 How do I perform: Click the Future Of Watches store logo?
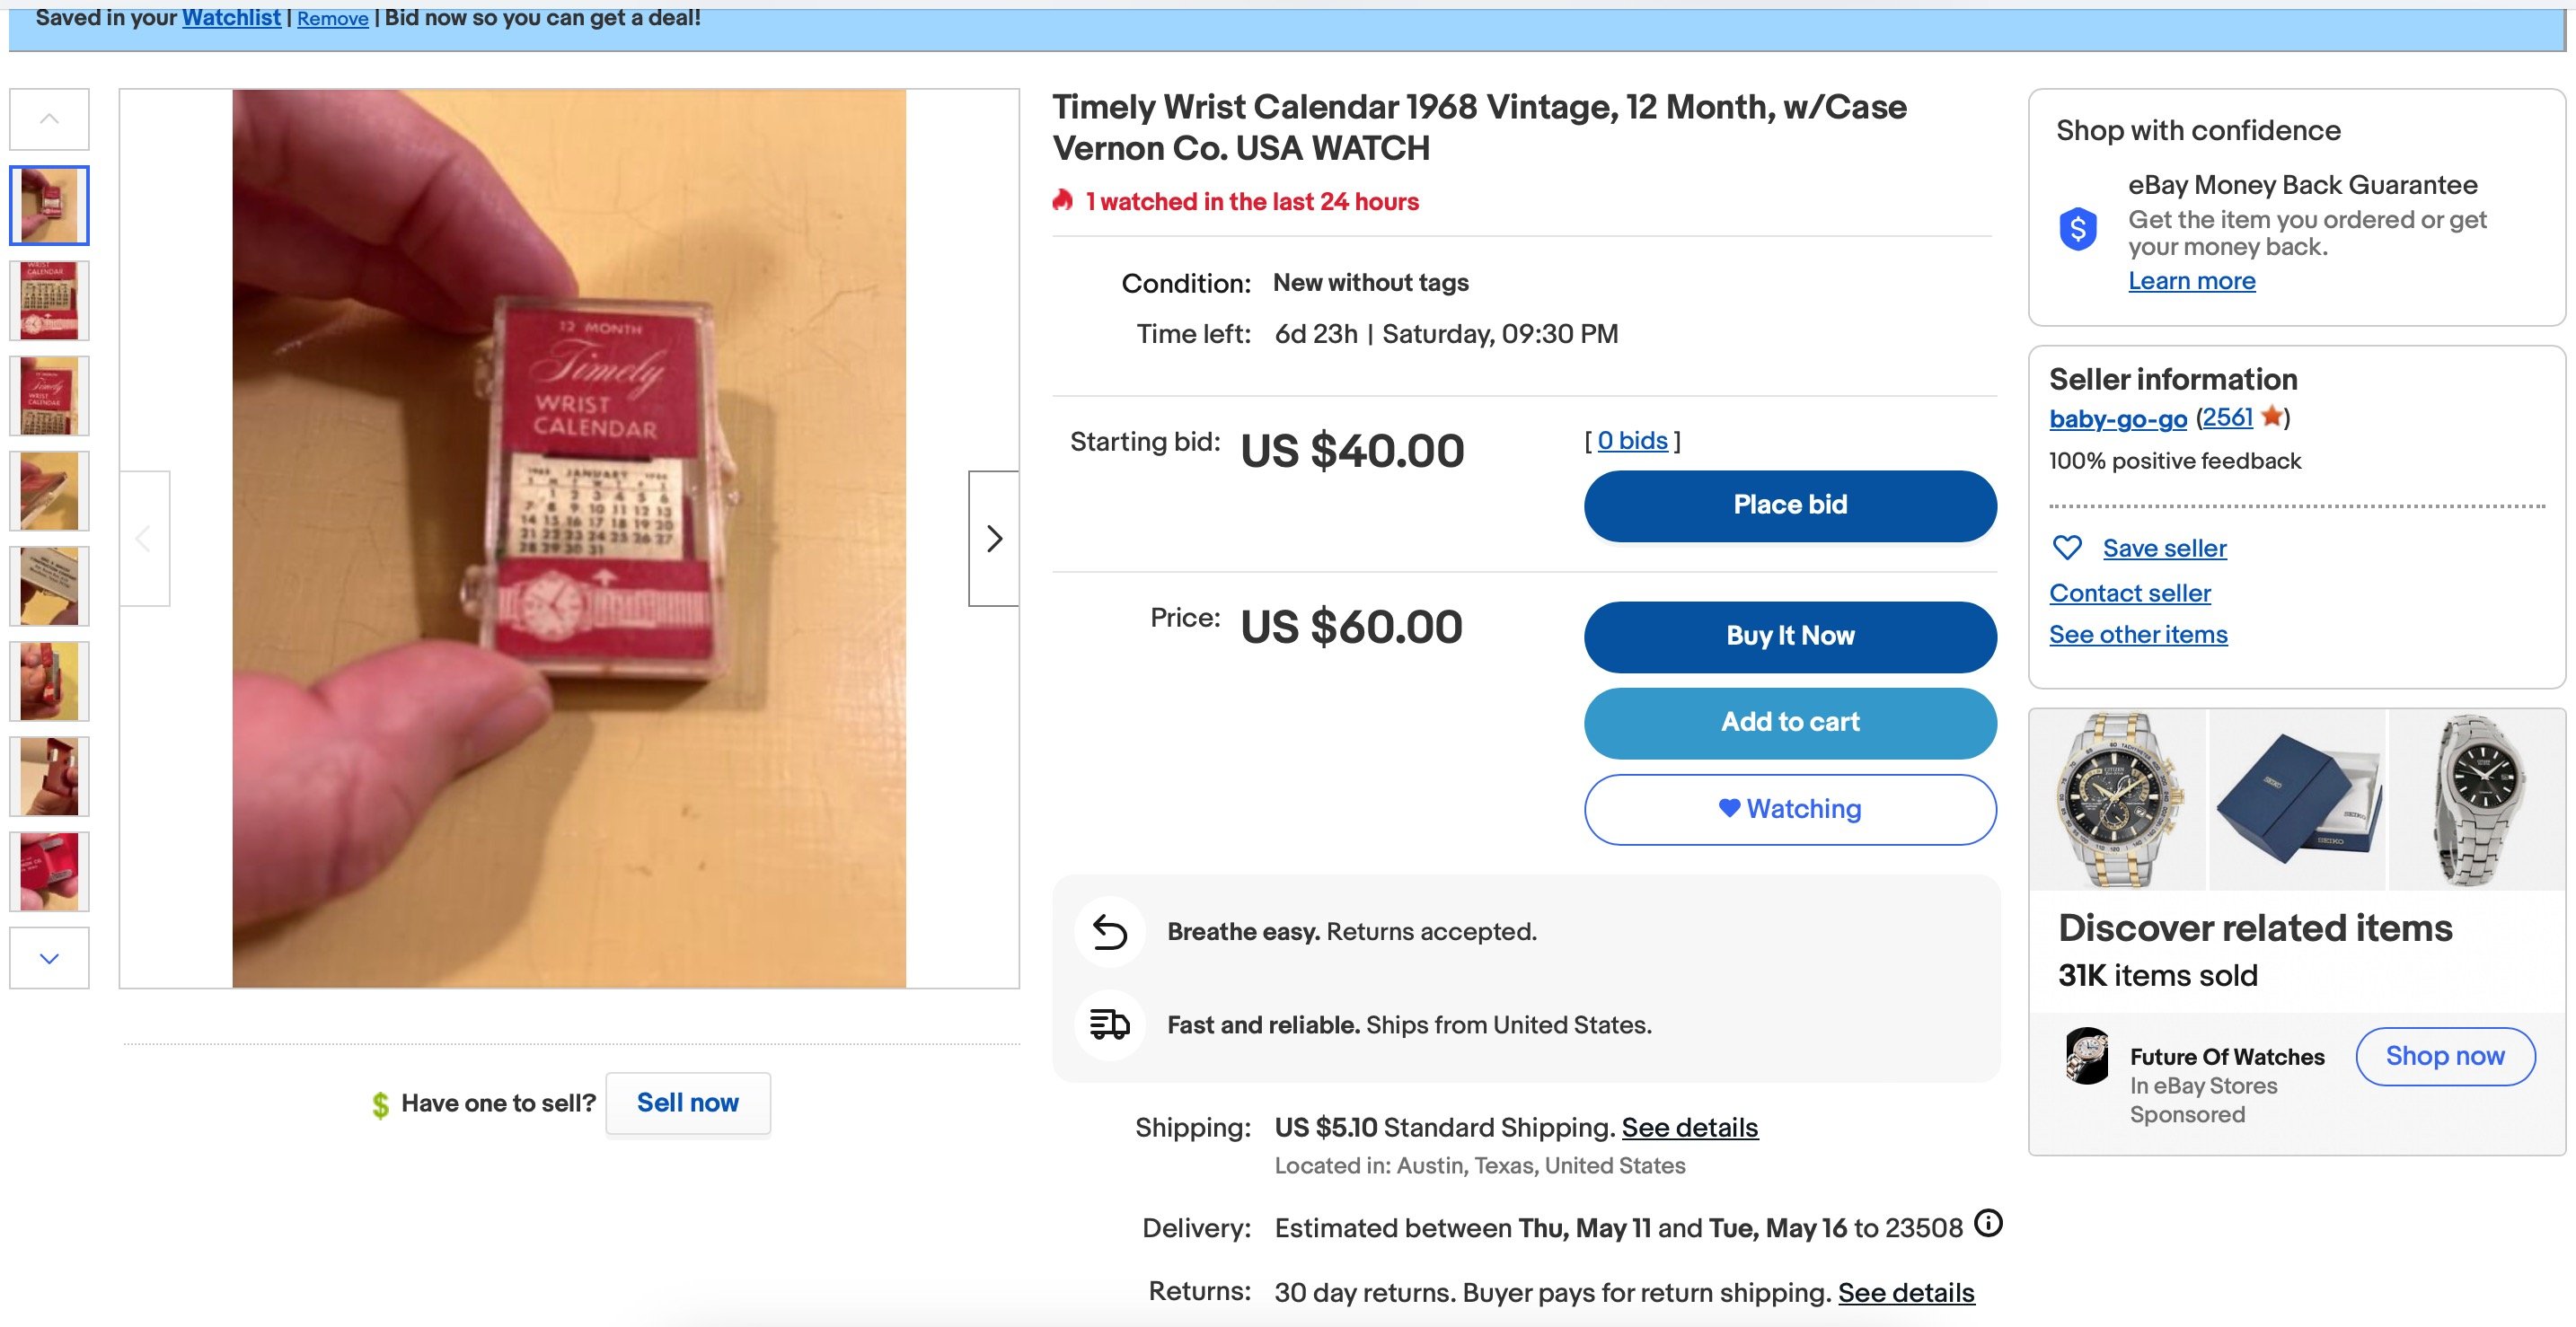coord(2087,1055)
